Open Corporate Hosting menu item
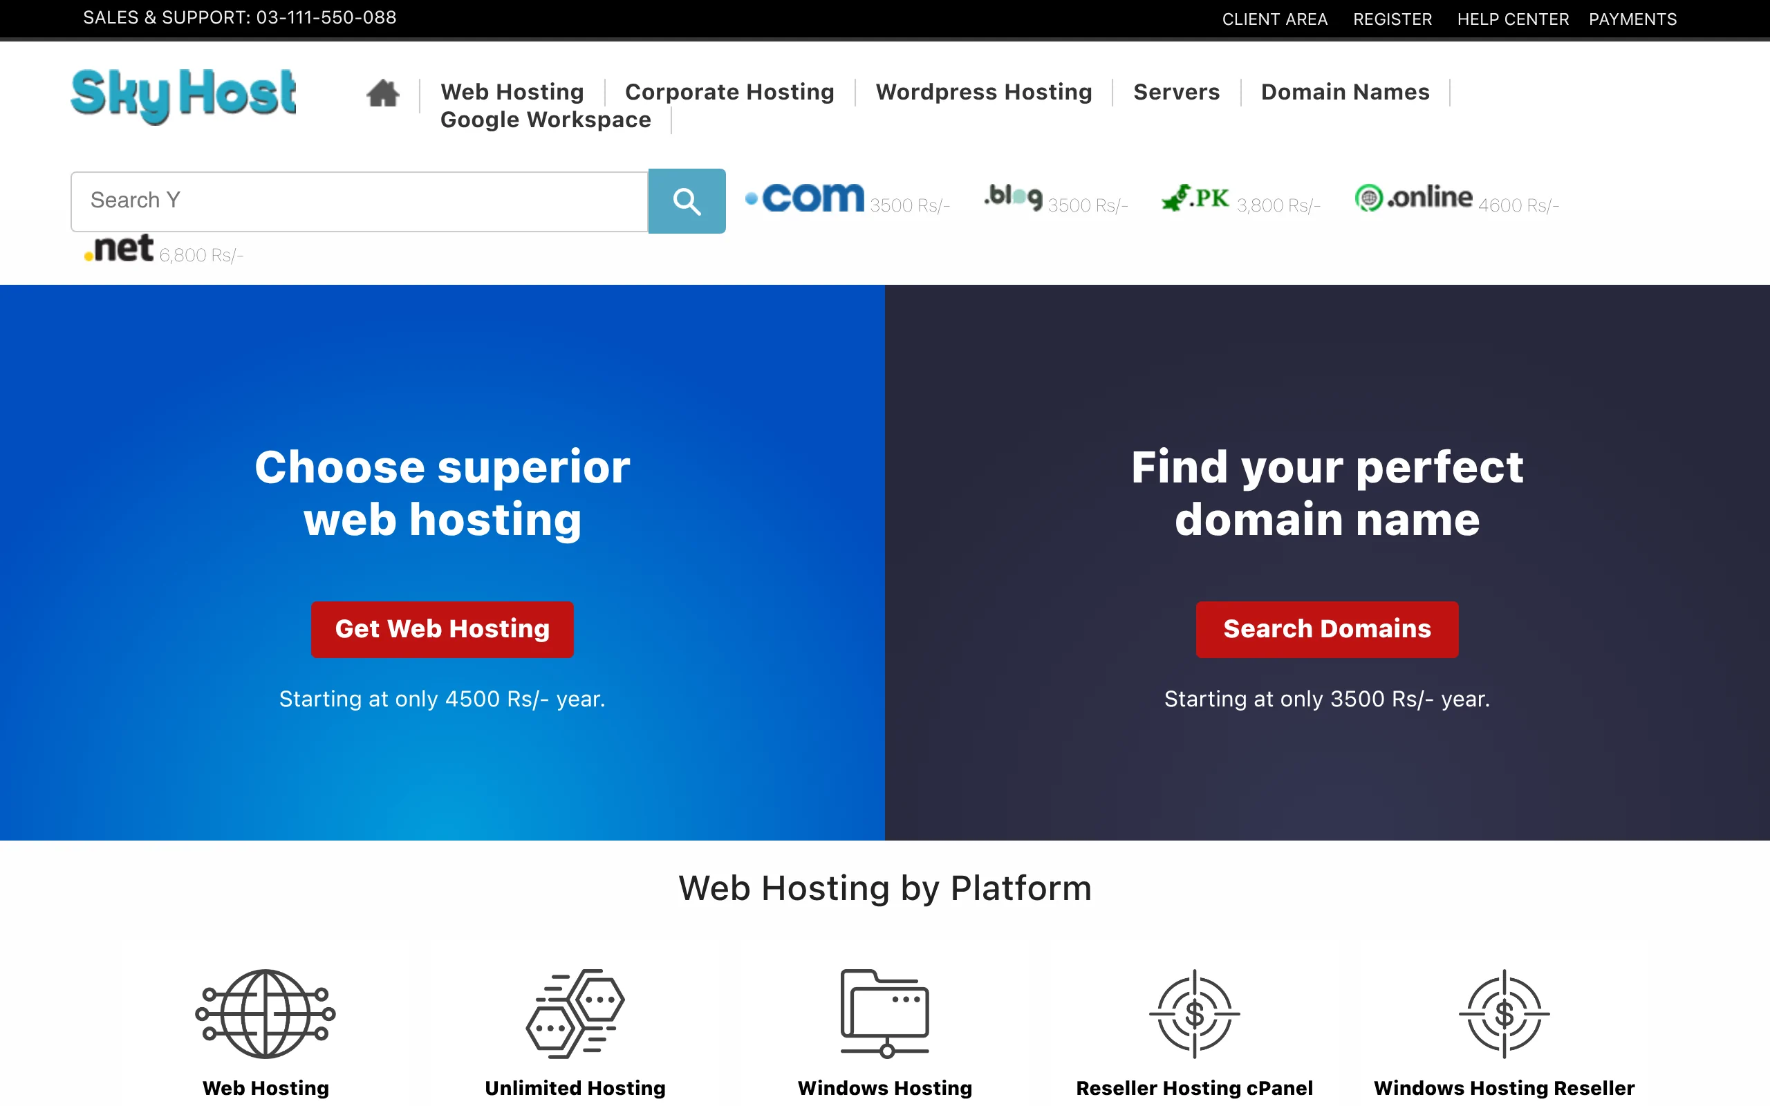The width and height of the screenshot is (1770, 1106). [729, 92]
